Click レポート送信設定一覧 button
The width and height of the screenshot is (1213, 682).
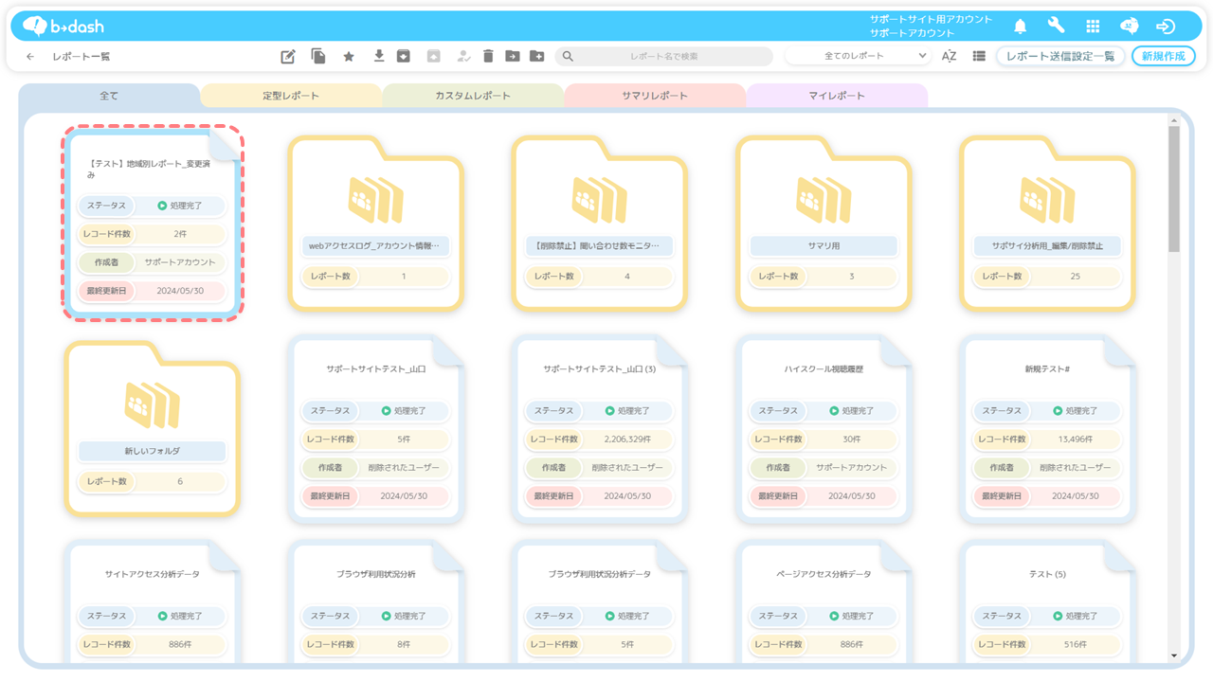point(1060,57)
